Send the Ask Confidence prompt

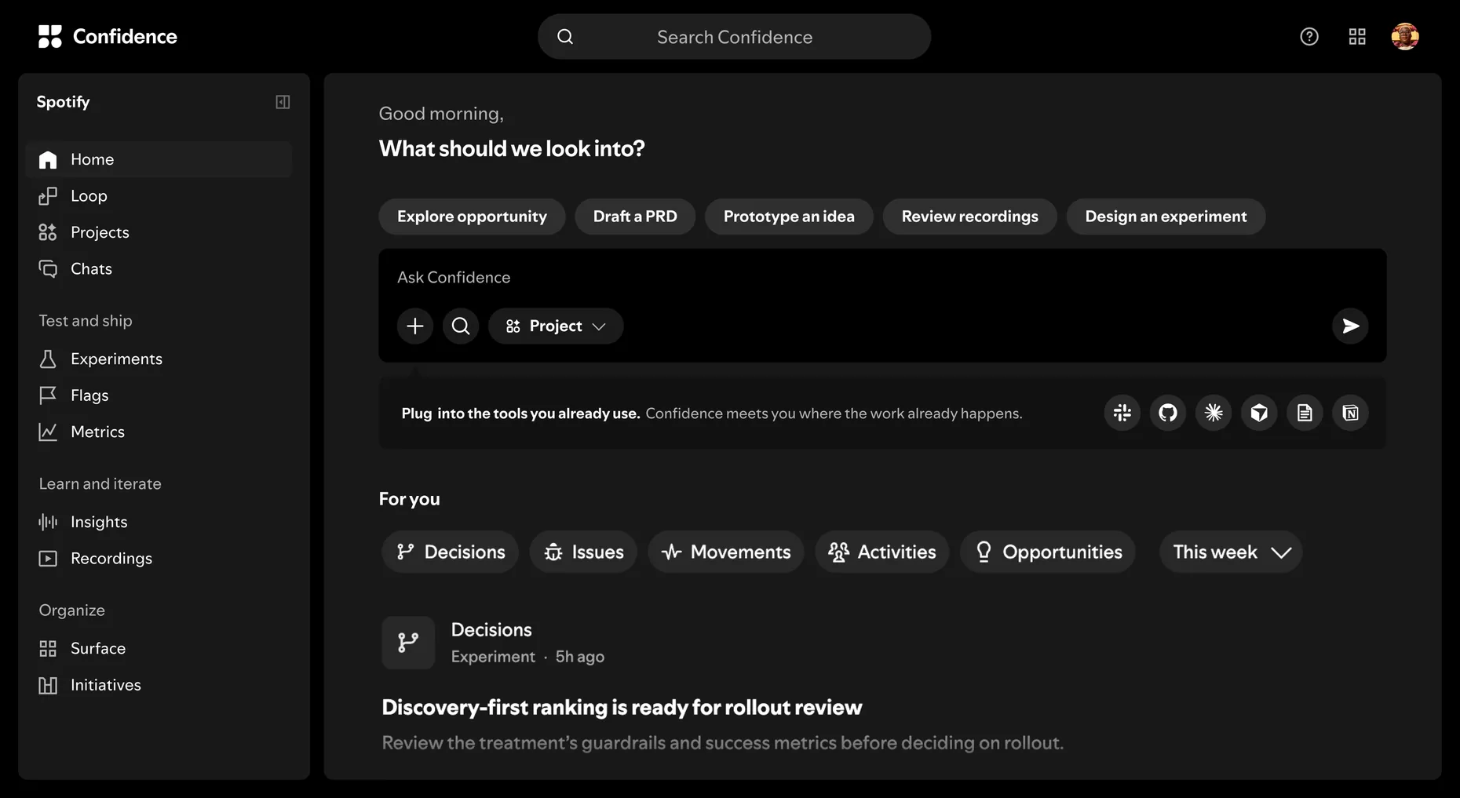(1350, 326)
